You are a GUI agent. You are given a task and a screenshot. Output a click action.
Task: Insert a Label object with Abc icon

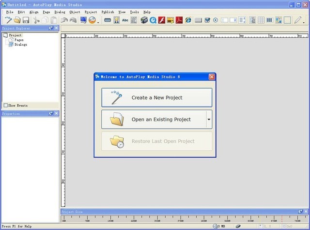click(125, 20)
